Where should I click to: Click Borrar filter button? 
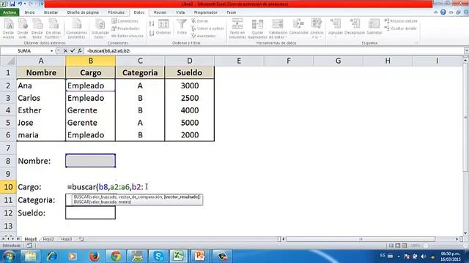coord(199,21)
